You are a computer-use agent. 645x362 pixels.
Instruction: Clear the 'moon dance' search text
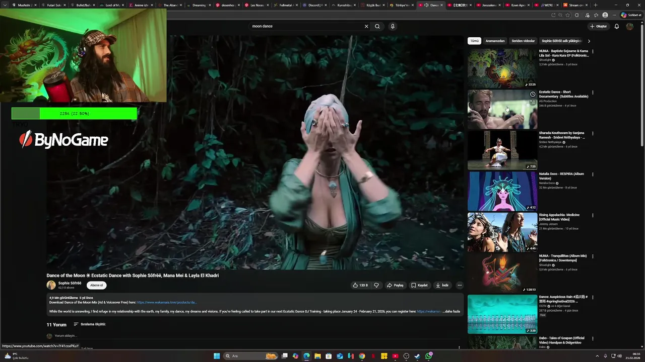[366, 26]
